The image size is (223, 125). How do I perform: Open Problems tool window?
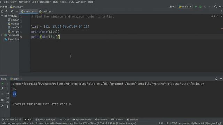(x=101, y=119)
